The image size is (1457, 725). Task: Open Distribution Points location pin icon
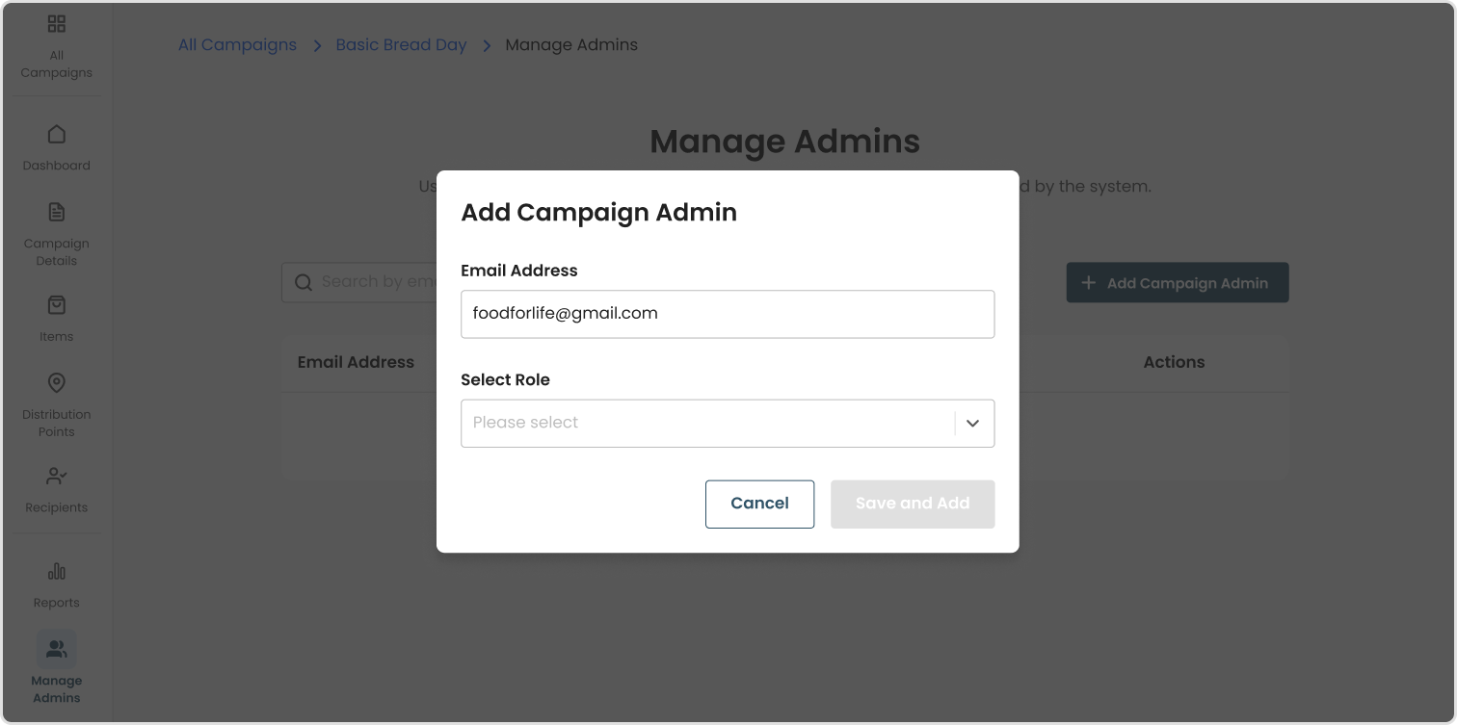tap(57, 383)
